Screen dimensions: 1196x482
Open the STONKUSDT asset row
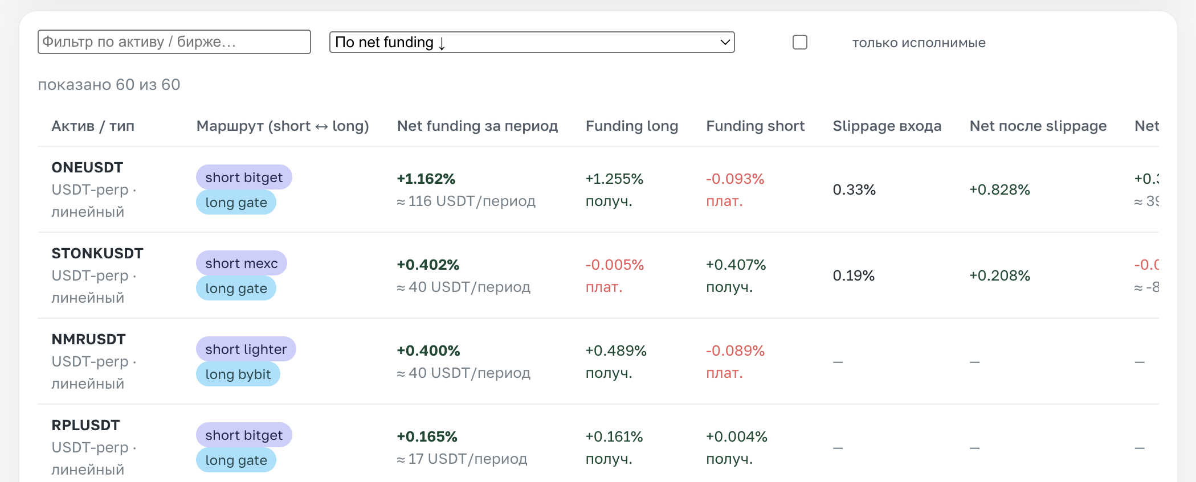pyautogui.click(x=598, y=275)
